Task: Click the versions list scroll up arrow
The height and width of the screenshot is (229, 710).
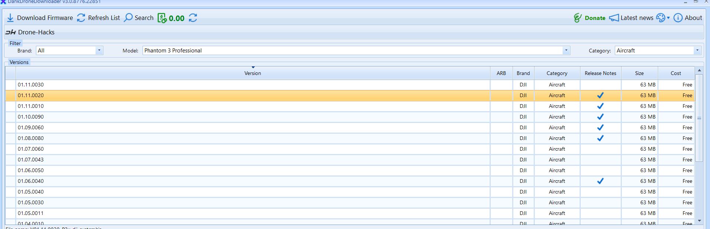Action: point(699,70)
